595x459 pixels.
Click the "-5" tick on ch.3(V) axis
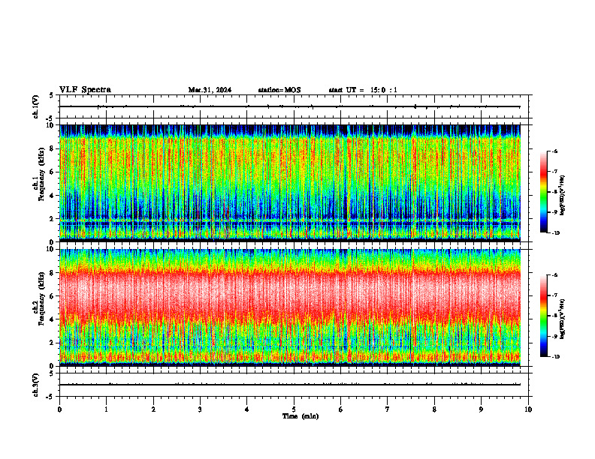coord(50,397)
